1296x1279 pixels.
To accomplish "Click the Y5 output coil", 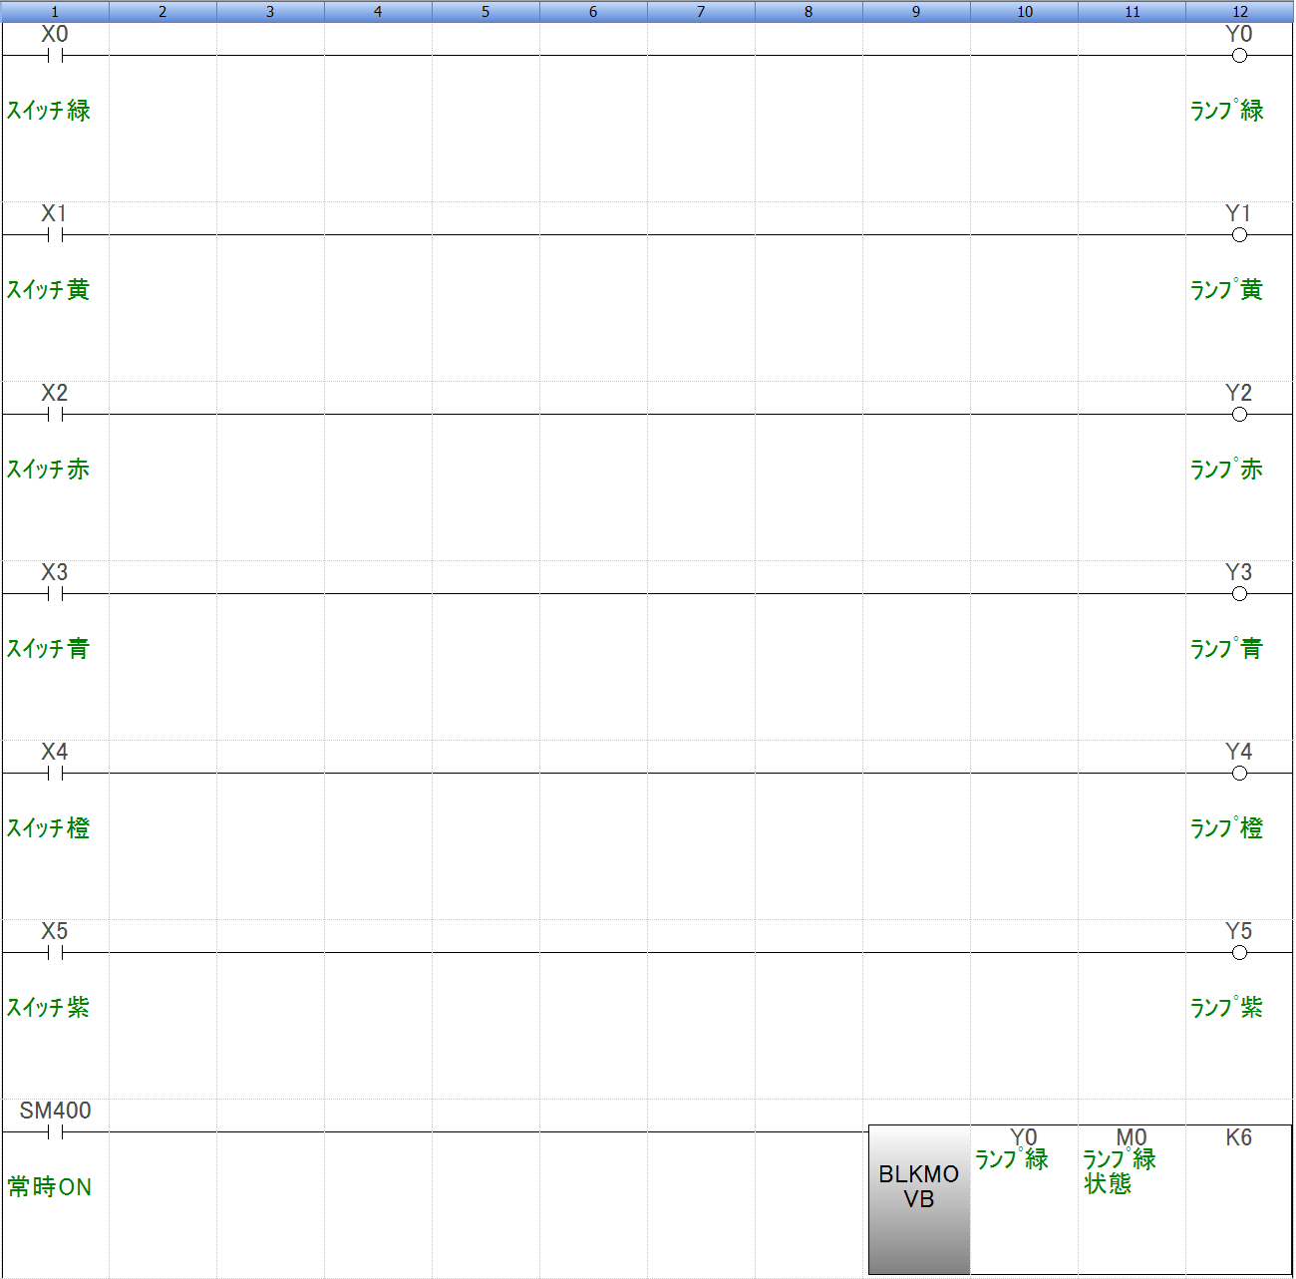I will click(x=1239, y=953).
